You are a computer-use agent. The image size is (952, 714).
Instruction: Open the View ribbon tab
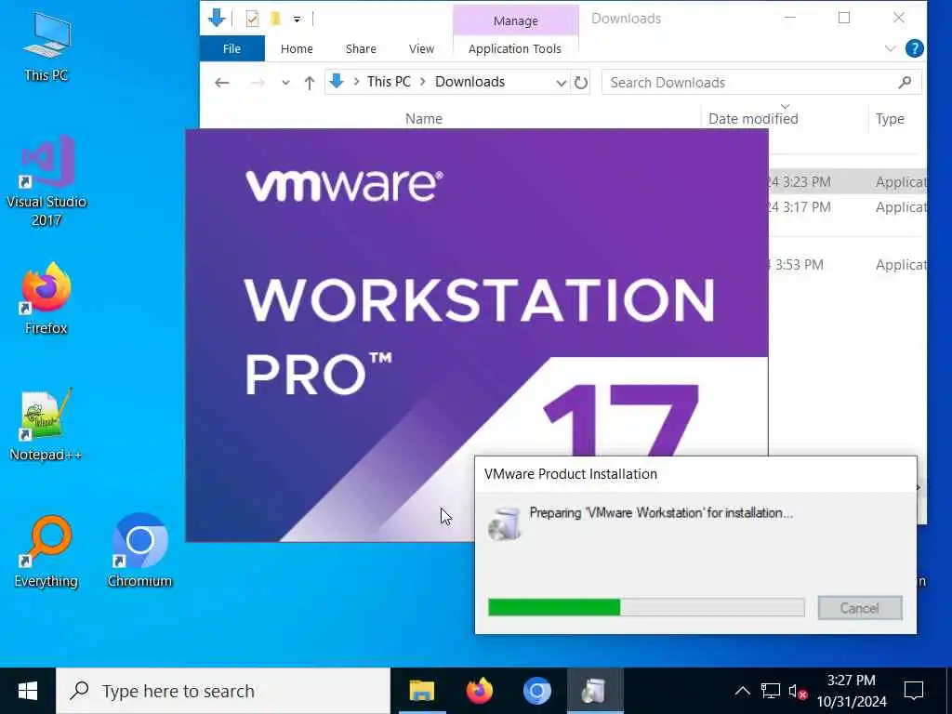click(421, 48)
